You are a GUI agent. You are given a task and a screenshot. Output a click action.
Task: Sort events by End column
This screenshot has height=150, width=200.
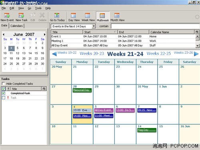point(133,32)
